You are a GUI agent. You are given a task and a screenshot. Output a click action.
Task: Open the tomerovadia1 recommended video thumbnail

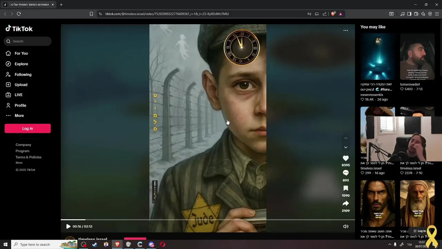[417, 56]
